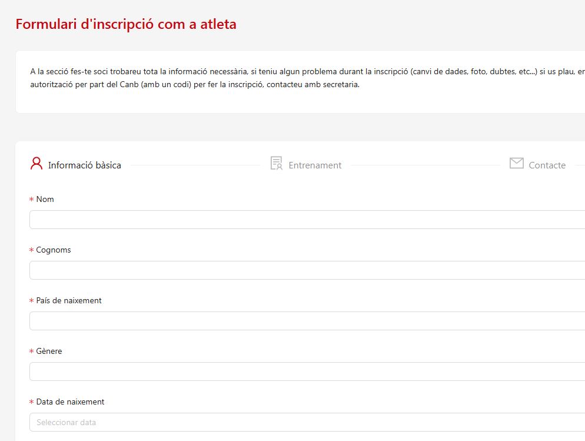Click the Cognoms field label
Screen dimensions: 585x441
point(53,250)
